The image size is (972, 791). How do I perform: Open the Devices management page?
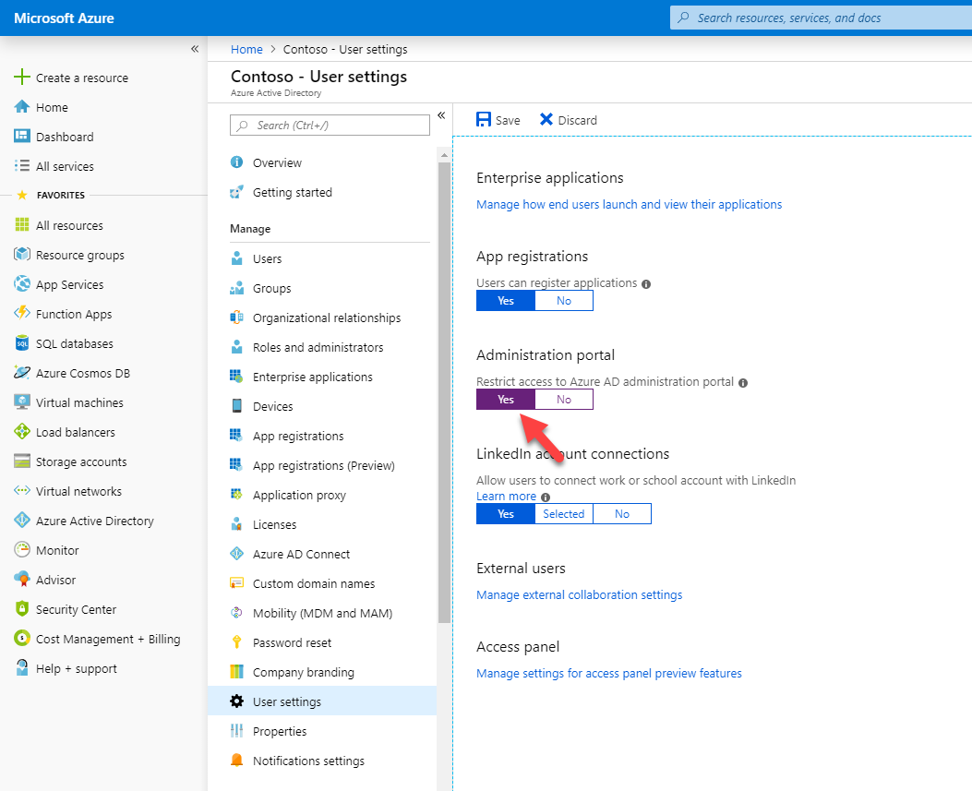click(x=270, y=405)
